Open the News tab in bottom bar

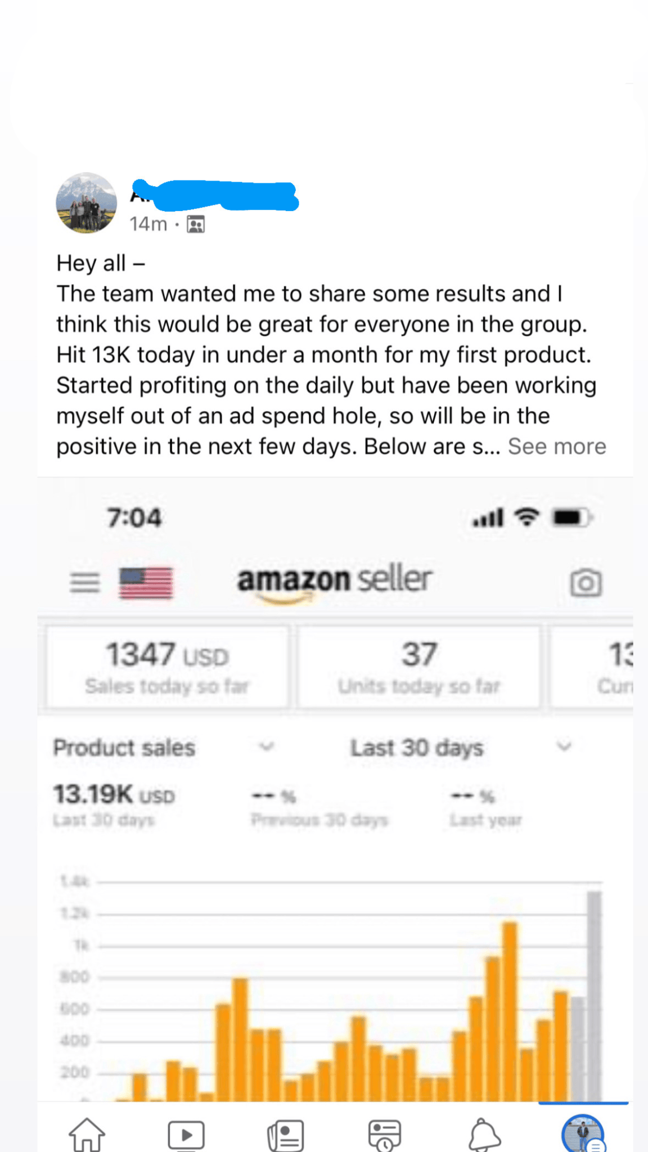click(x=286, y=1134)
